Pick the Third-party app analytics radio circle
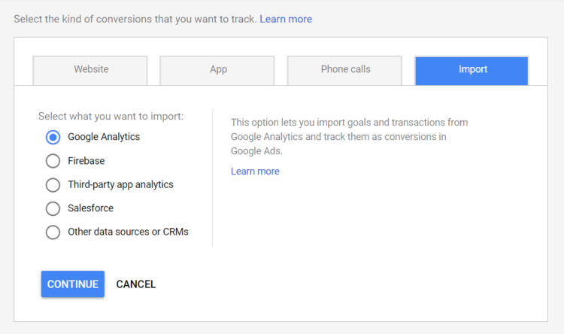The width and height of the screenshot is (564, 334). tap(53, 185)
